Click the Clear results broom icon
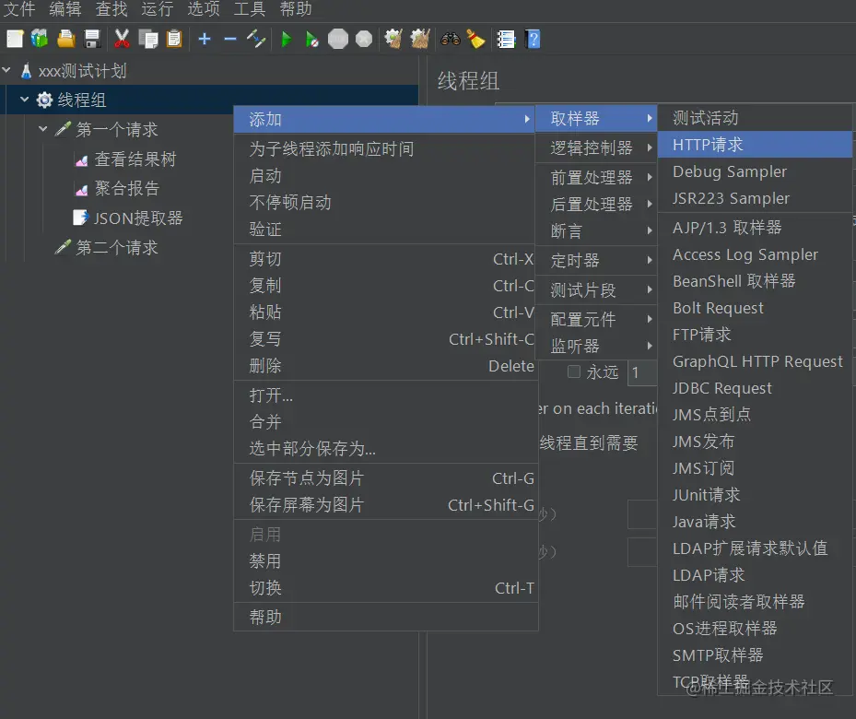This screenshot has height=719, width=856. tap(393, 40)
